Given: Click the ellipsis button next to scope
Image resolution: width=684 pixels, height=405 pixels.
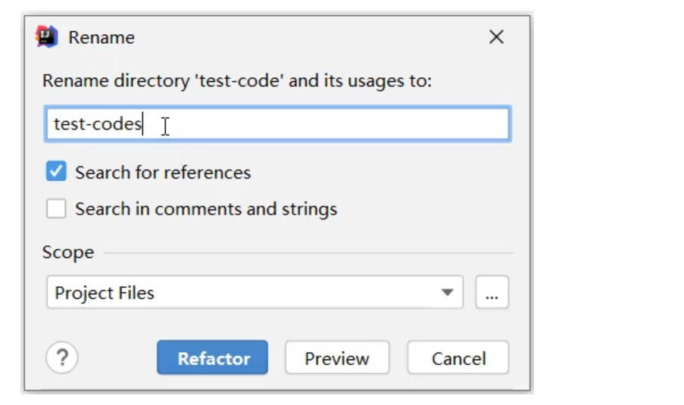Looking at the screenshot, I should pos(492,293).
